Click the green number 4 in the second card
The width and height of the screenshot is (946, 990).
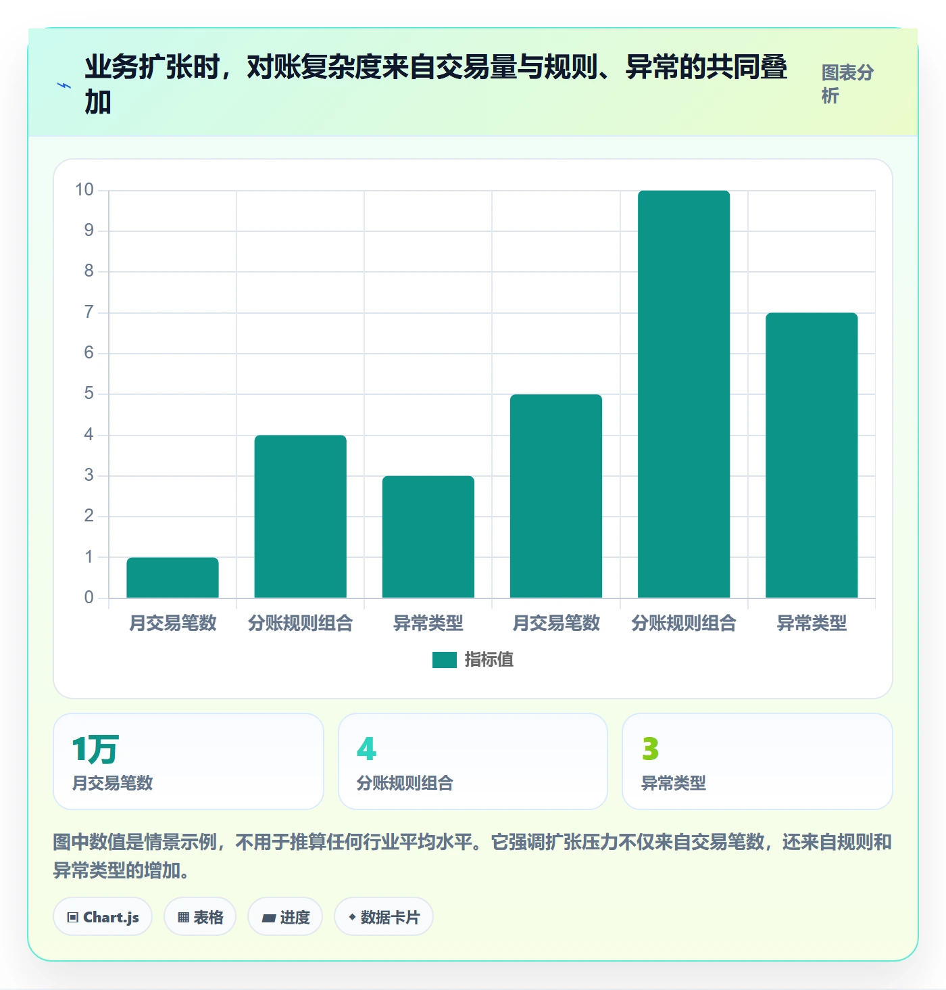366,749
